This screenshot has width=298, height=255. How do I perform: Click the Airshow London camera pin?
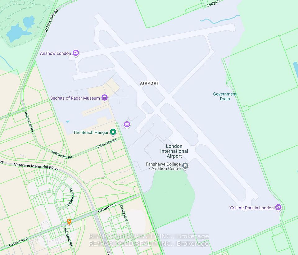pos(76,53)
